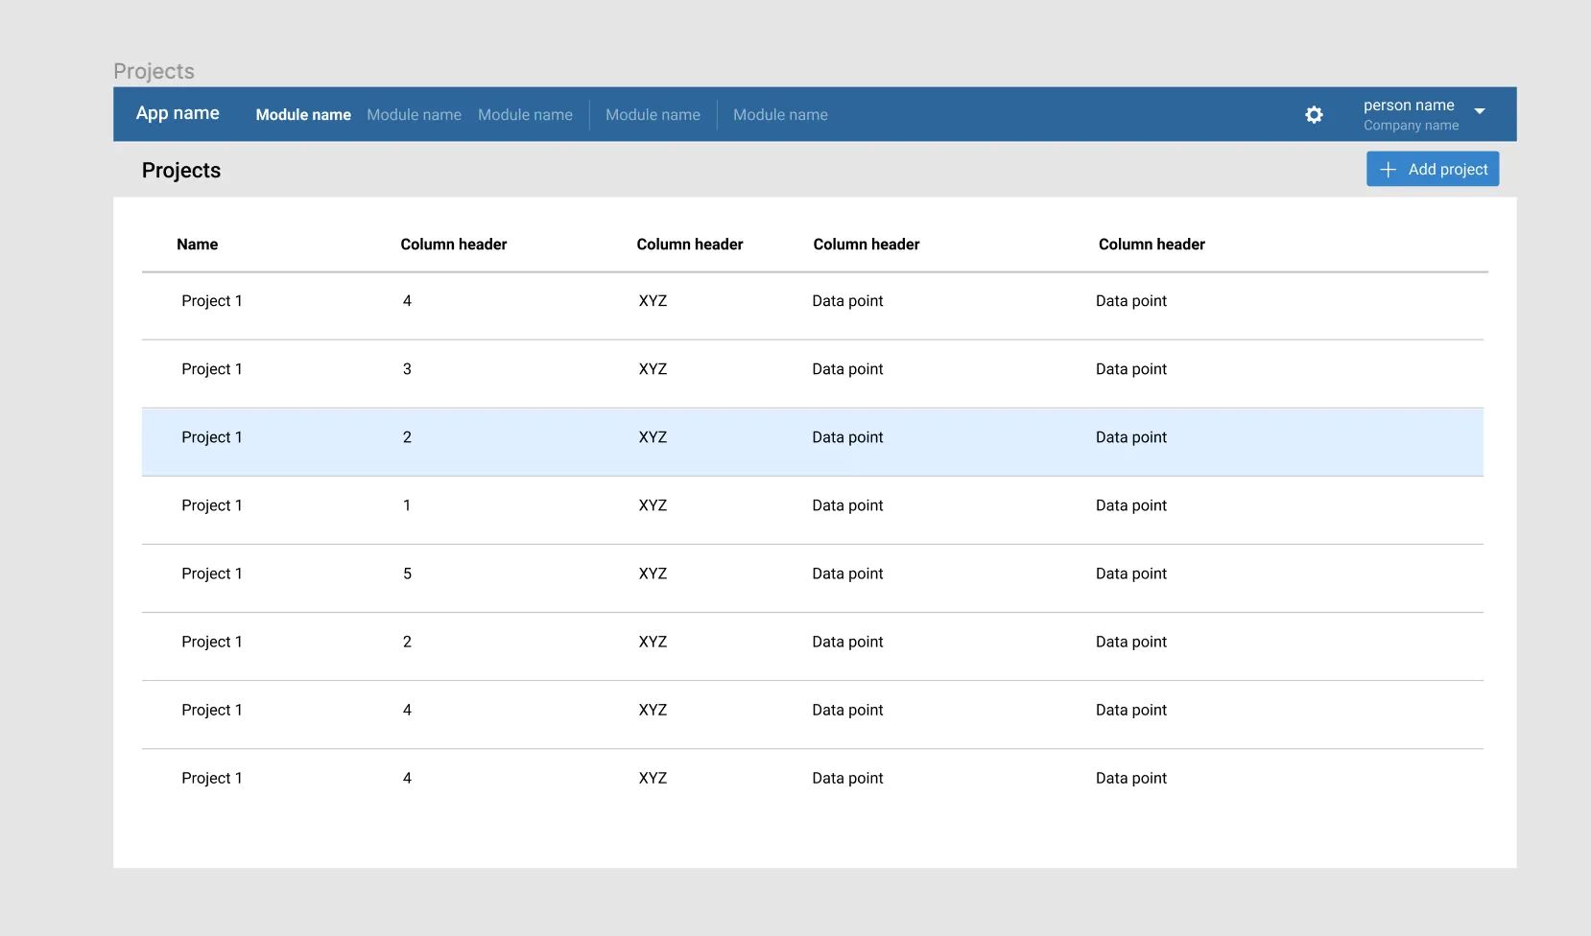Go to App name home in navbar
Viewport: 1591px width, 936px height.
click(178, 113)
